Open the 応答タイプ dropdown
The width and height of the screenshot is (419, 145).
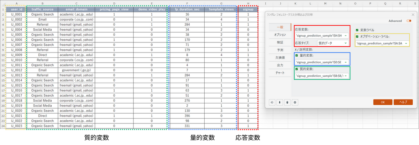333,43
